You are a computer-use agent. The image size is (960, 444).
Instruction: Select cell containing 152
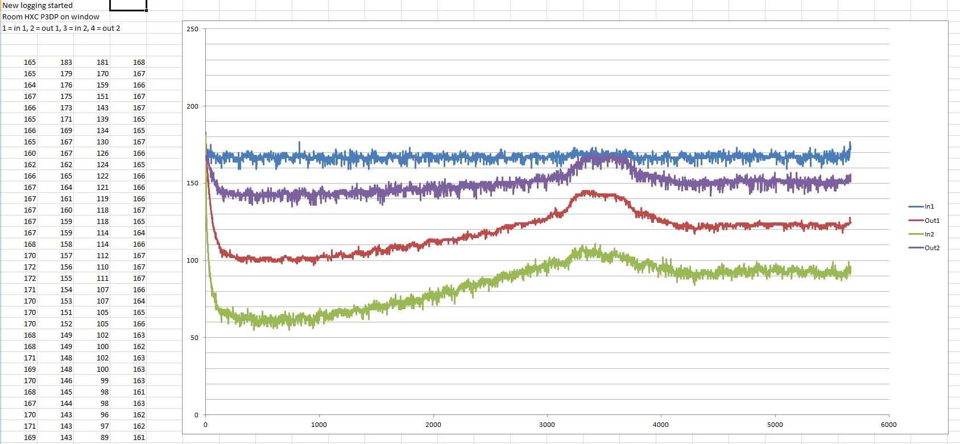click(55, 323)
